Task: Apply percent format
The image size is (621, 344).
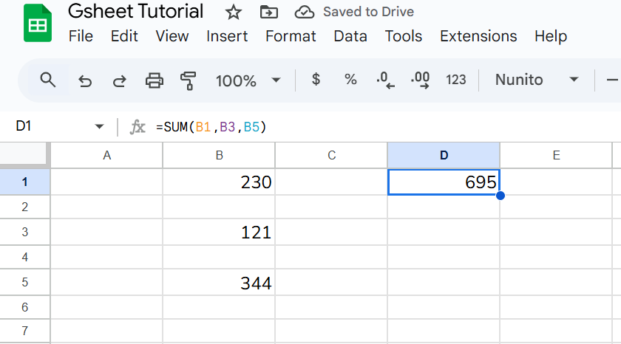Action: (x=350, y=80)
